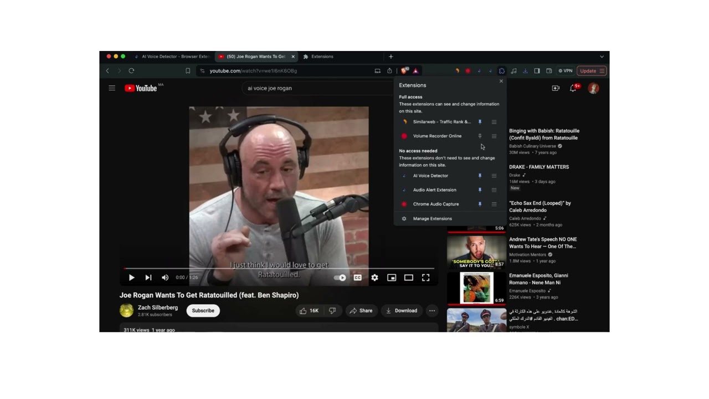
Task: Open Brave Rewards triangle icon
Action: [x=415, y=71]
